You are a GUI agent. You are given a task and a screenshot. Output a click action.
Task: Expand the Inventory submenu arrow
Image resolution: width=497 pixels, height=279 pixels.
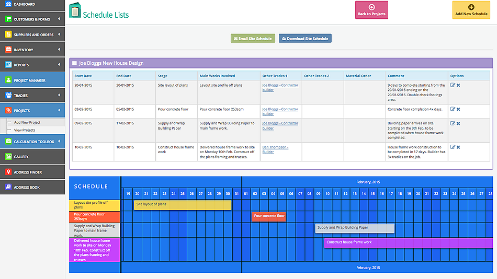point(59,50)
